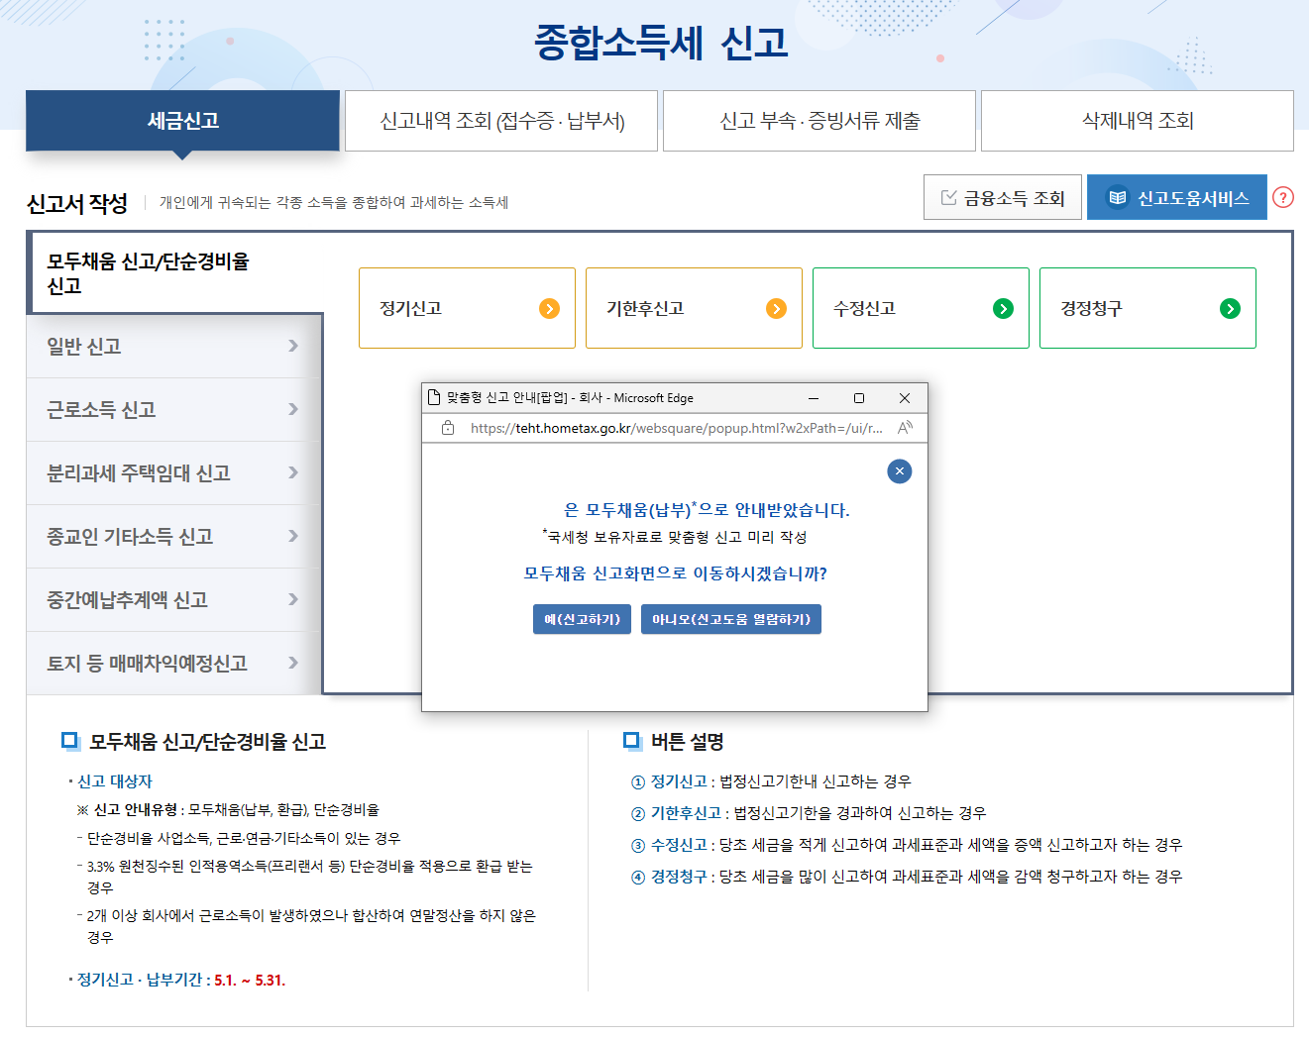Screen dimensions: 1309x1039
Task: Expand the 일반 신고 menu chevron
Action: [292, 346]
